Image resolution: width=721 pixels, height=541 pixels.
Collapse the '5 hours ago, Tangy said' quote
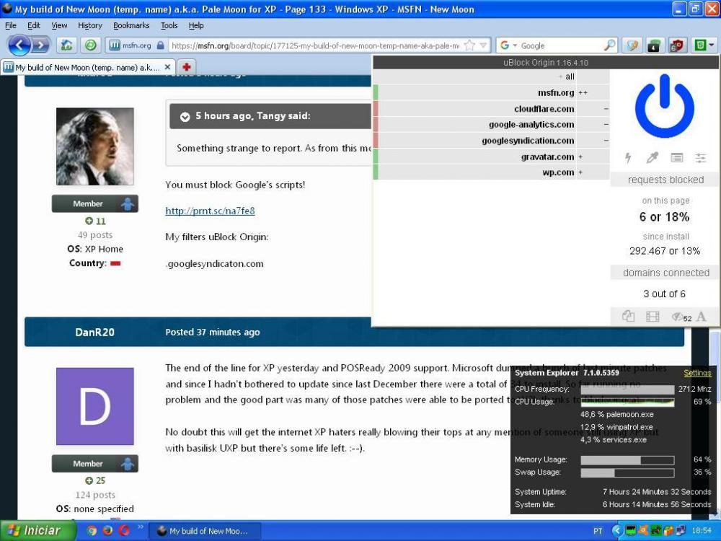pyautogui.click(x=185, y=117)
